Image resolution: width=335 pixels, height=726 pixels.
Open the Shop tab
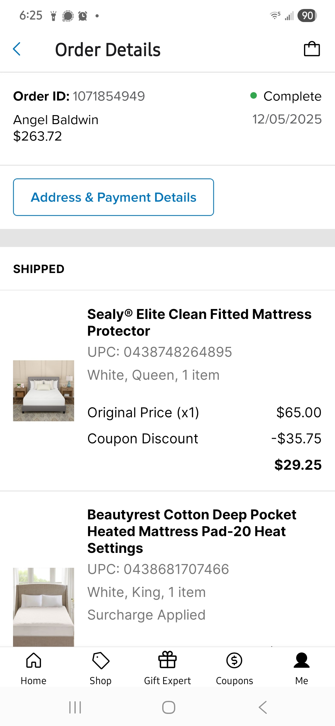click(100, 668)
